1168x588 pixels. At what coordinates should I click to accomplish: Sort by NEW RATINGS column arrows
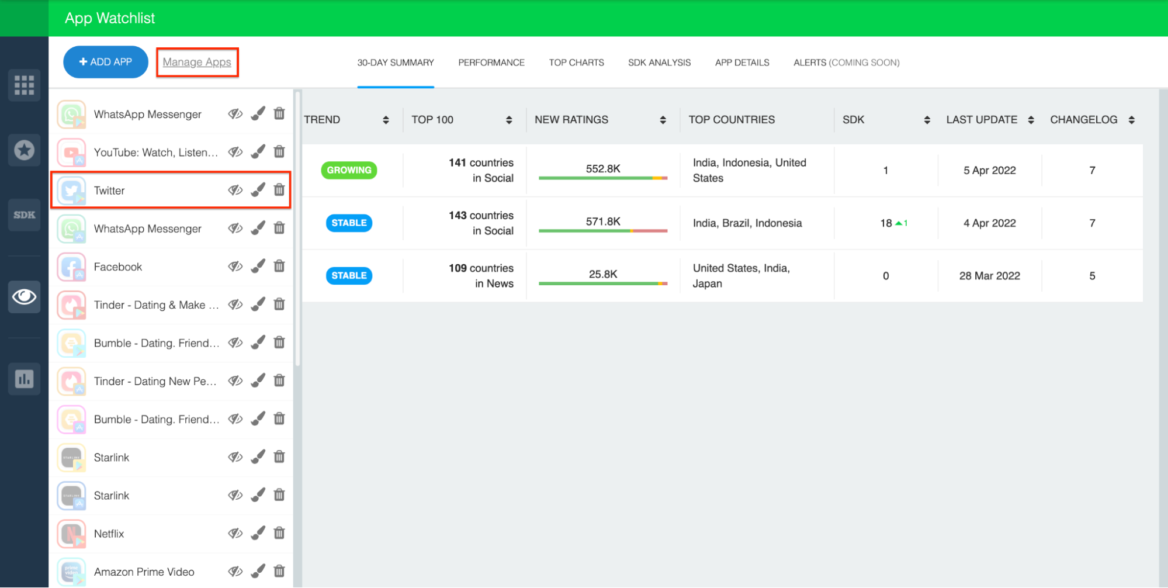click(663, 120)
